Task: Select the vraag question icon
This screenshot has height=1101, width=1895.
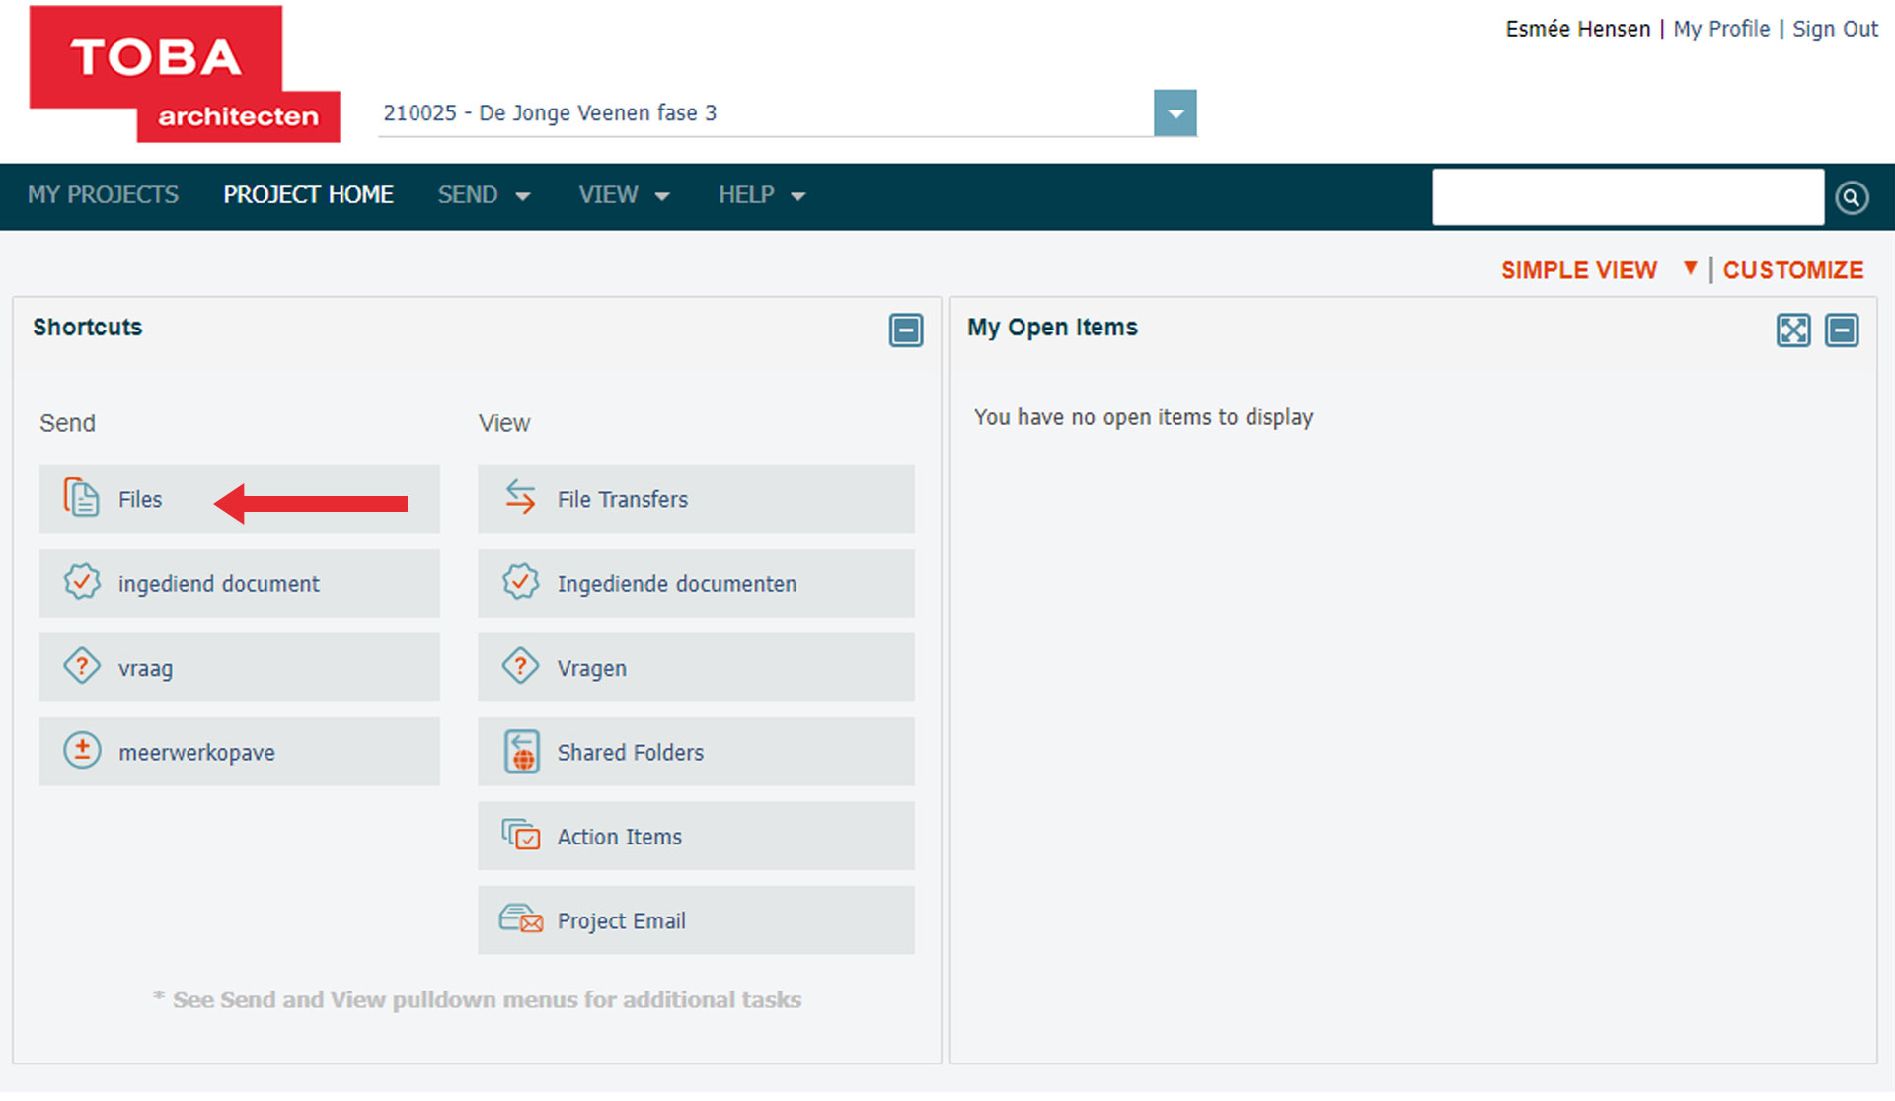Action: pyautogui.click(x=82, y=667)
